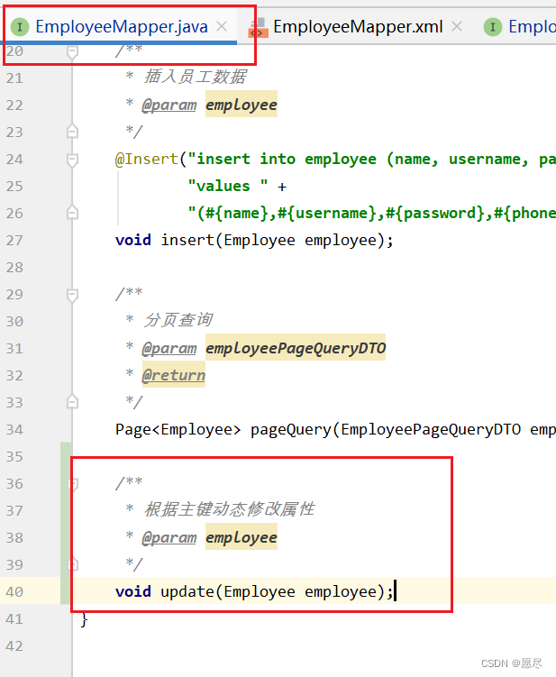Click the employeePageQueryDTO parameter in Javadoc
The width and height of the screenshot is (556, 677).
pos(296,348)
